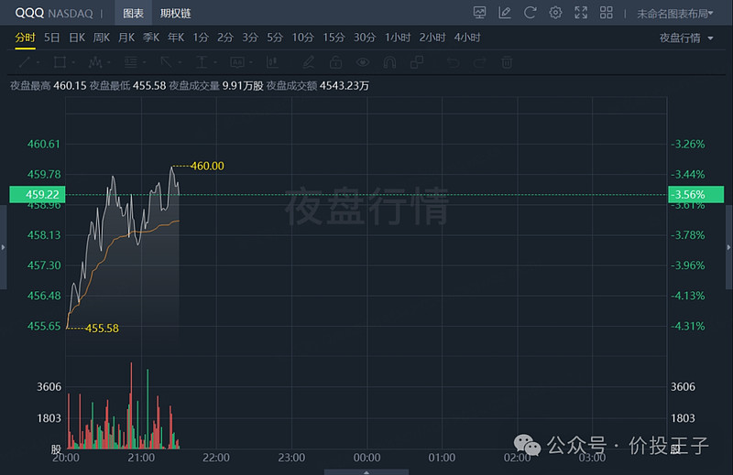Click the 21:00 time axis label
Screen dimensions: 733x475
(x=141, y=458)
